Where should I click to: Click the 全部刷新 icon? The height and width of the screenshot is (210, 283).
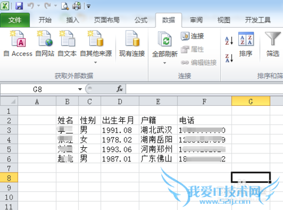pyautogui.click(x=165, y=40)
